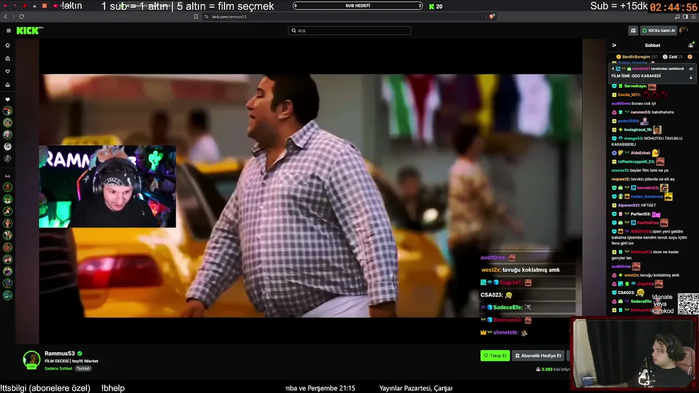
Task: Click the site settings icon before kick.com
Action: tap(206, 16)
